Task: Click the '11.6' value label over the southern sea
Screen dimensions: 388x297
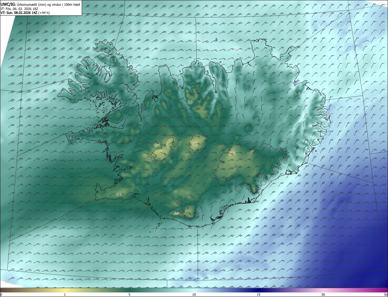Action: (x=239, y=267)
